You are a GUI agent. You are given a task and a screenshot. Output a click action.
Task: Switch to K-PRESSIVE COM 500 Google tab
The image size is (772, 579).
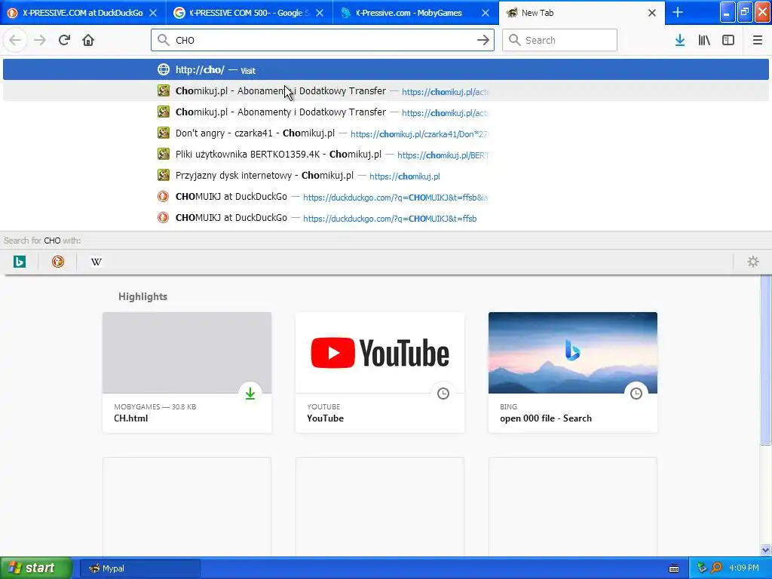249,13
